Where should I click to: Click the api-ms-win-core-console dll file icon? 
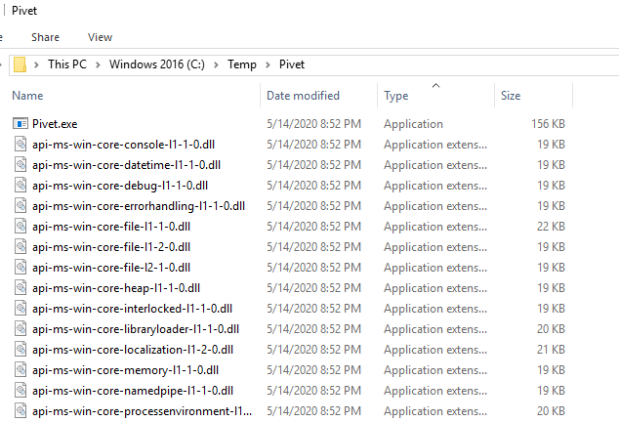pos(21,145)
